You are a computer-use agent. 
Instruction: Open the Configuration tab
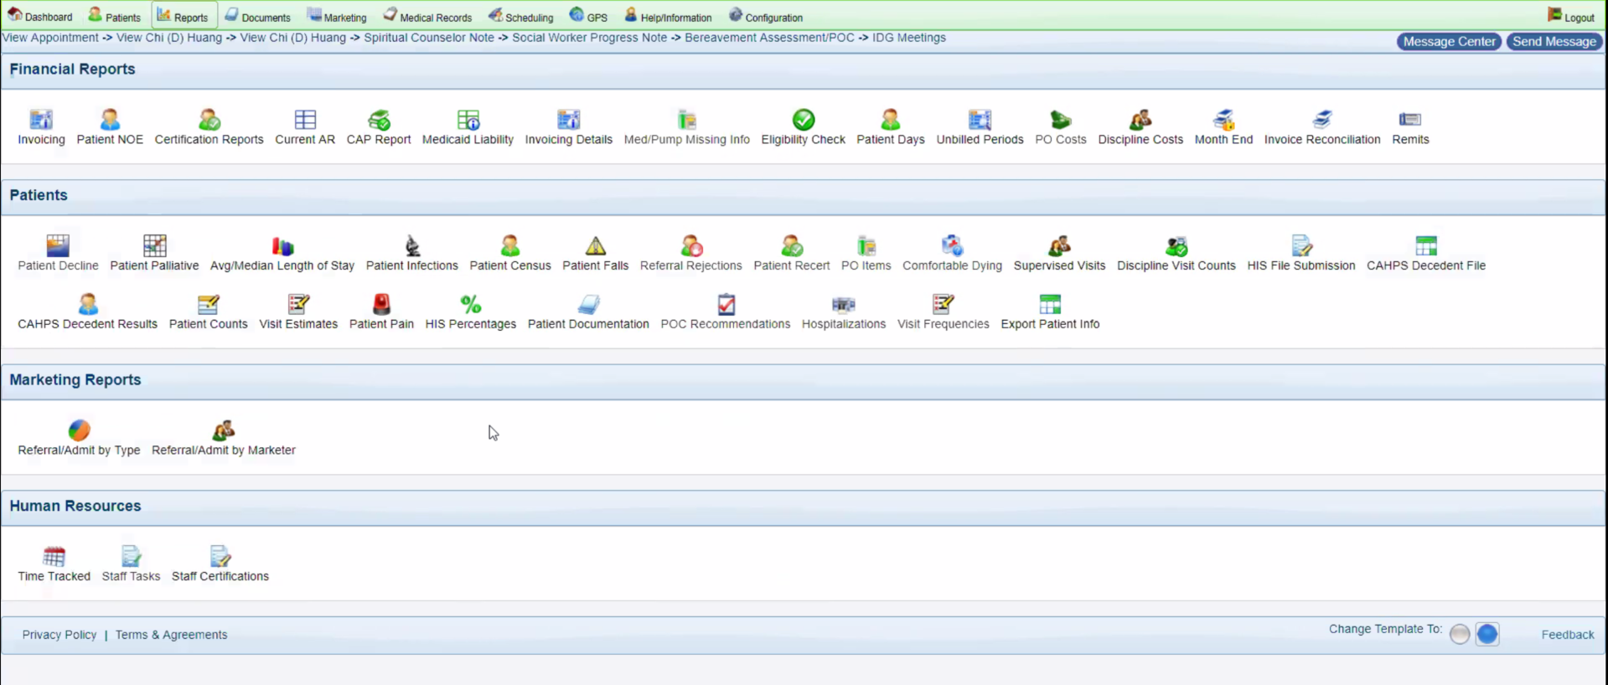click(x=766, y=16)
